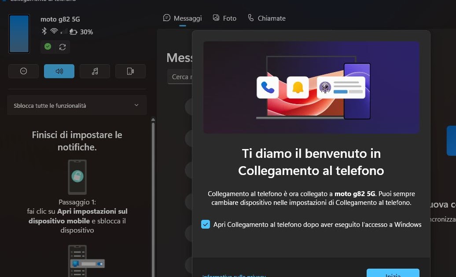The image size is (456, 277).
Task: Toggle the phone sound volume button
Action: click(x=59, y=71)
